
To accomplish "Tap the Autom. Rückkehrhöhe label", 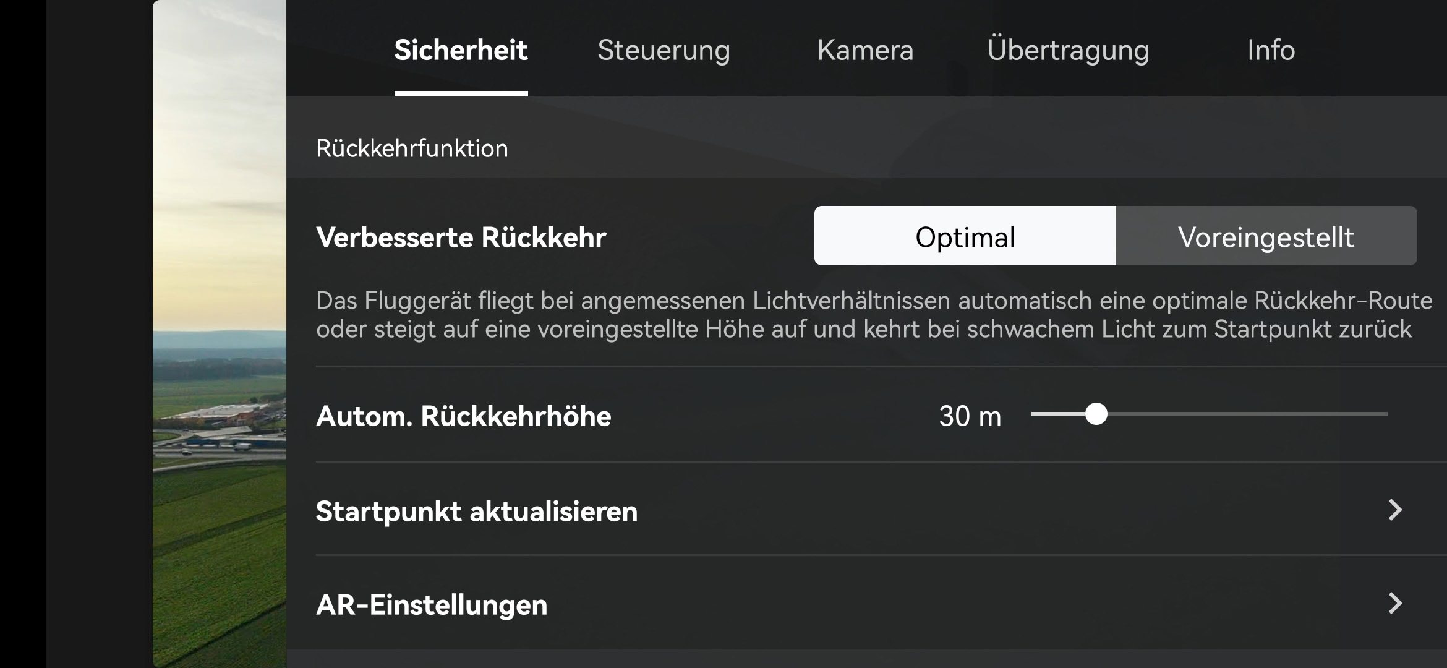I will [464, 416].
